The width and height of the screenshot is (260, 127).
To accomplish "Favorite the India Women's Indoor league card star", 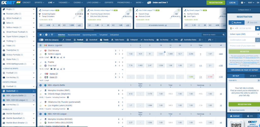I will [130, 10].
